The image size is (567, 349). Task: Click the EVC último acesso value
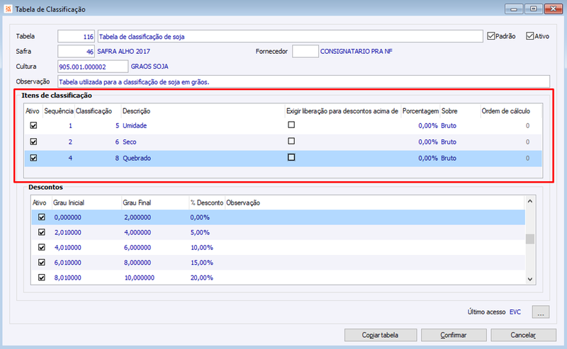click(515, 311)
